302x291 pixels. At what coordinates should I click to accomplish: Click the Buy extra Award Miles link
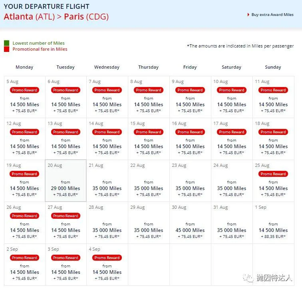click(x=272, y=15)
